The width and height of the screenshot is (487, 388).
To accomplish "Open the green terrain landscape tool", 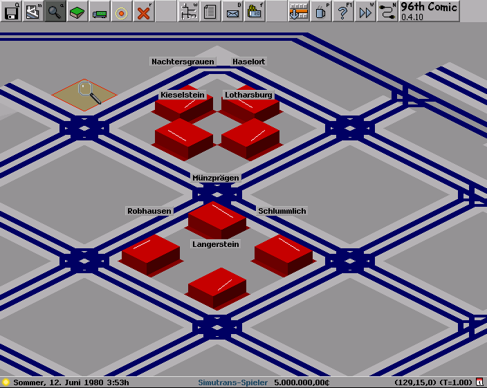I will pyautogui.click(x=77, y=11).
